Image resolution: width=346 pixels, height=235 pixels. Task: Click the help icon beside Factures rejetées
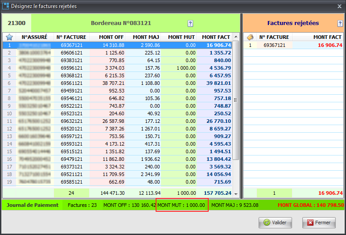coord(340,23)
